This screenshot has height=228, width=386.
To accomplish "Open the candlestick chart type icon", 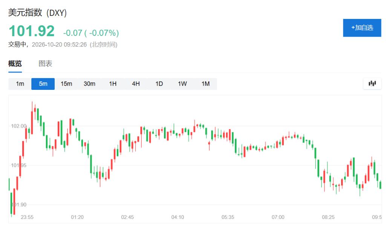I will point(372,83).
